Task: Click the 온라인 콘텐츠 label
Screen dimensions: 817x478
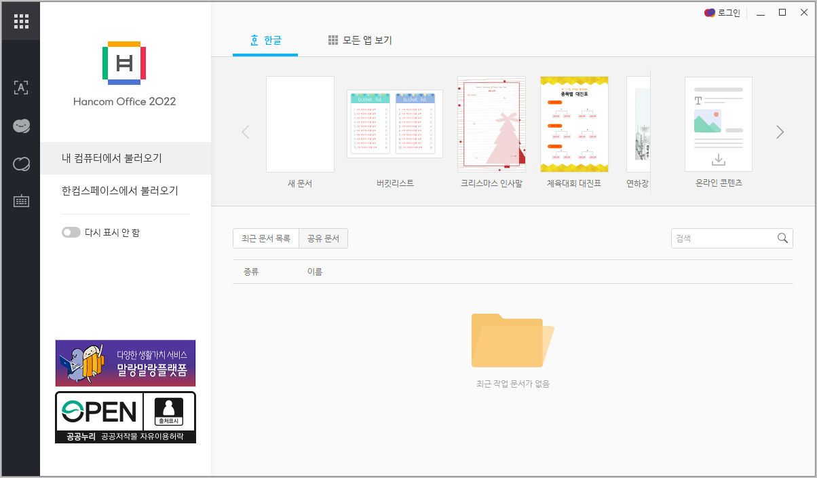Action: [719, 183]
